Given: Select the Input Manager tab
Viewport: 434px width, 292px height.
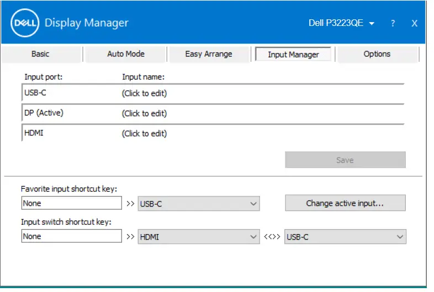Looking at the screenshot, I should pyautogui.click(x=293, y=54).
